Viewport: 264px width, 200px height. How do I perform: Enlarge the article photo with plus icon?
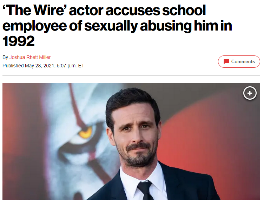click(x=250, y=93)
